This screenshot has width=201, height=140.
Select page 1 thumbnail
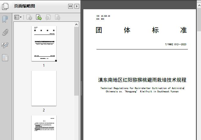pos(44,43)
